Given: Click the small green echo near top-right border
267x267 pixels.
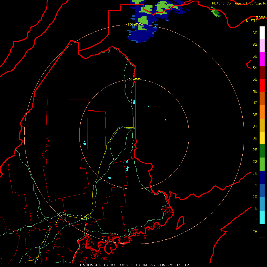Looking at the screenshot, I should 216,12.
